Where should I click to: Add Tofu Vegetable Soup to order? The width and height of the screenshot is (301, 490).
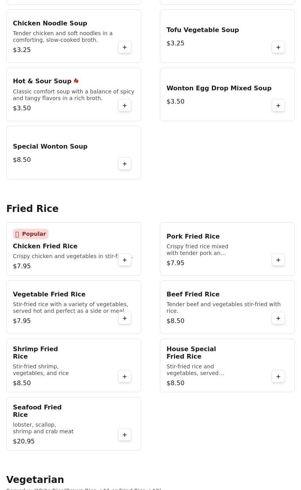pos(278,47)
